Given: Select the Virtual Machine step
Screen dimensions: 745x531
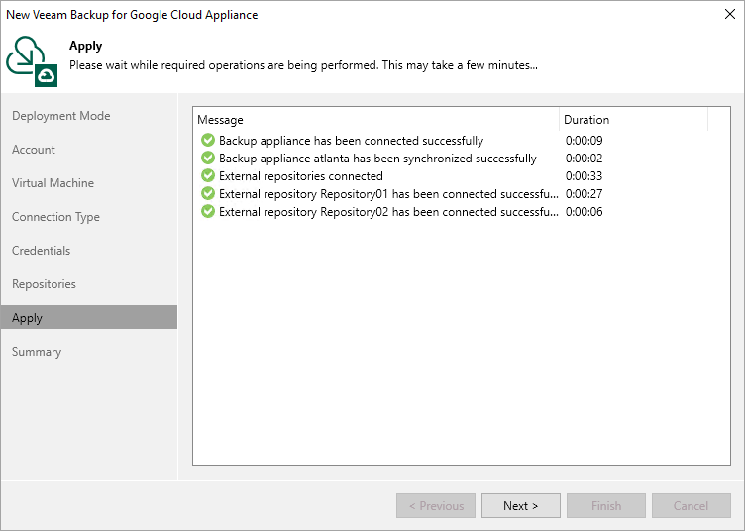Looking at the screenshot, I should click(53, 183).
